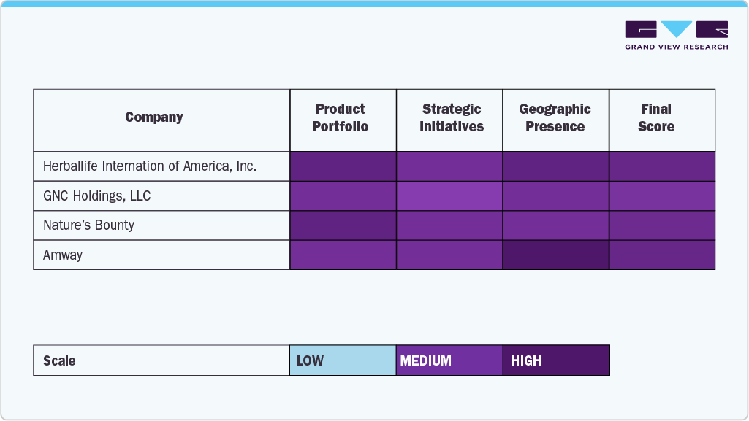This screenshot has height=421, width=749.
Task: Select the Strategic Initiatives column header
Action: [451, 117]
